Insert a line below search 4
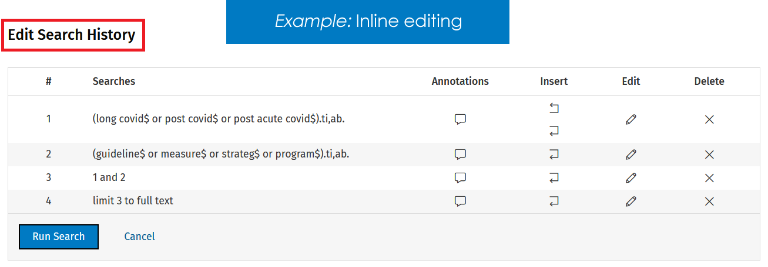768x267 pixels. tap(554, 201)
